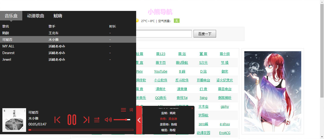
Task: Collapse the music player with red chevron
Action: 139,120
